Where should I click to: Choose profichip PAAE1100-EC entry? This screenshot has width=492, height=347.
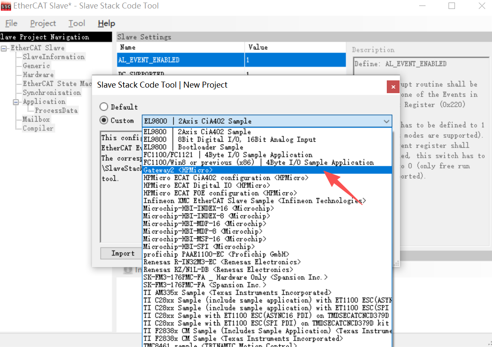click(x=267, y=255)
